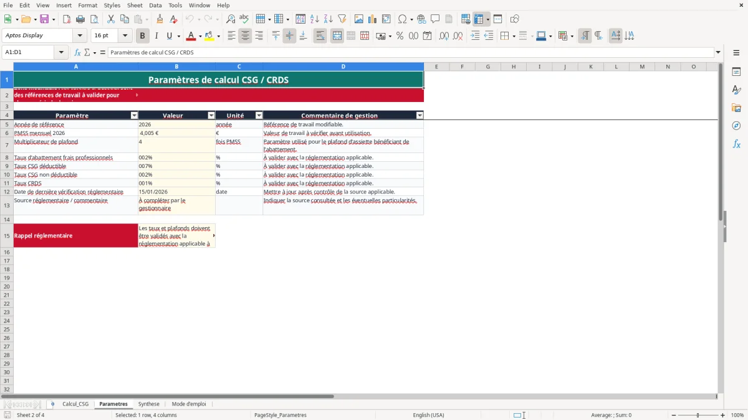
Task: Format the cell as date
Action: click(427, 36)
